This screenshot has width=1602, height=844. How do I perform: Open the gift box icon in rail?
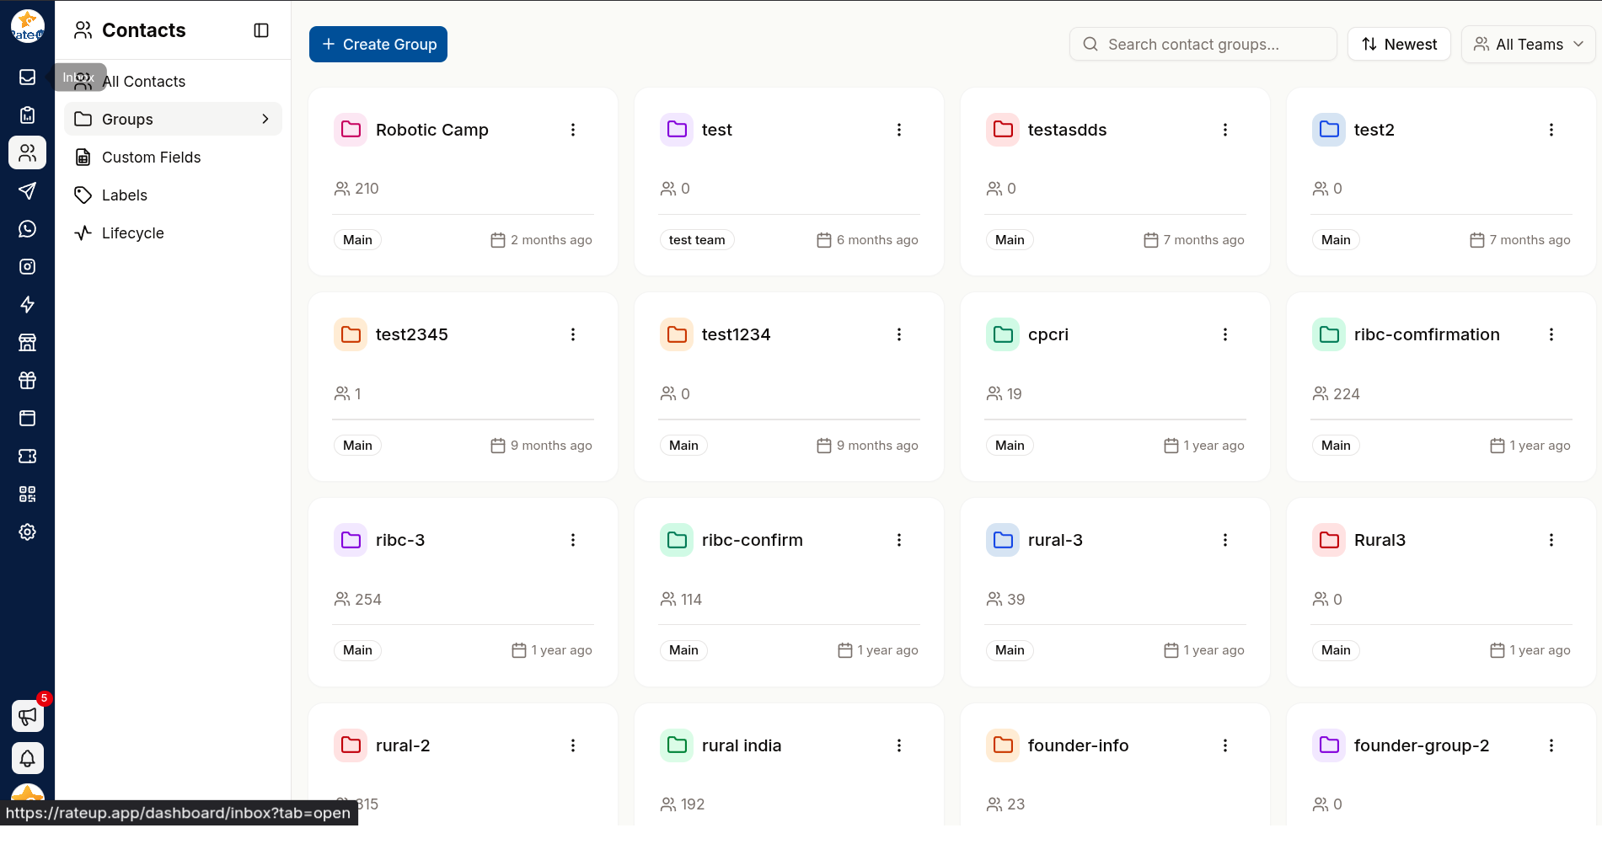tap(27, 380)
